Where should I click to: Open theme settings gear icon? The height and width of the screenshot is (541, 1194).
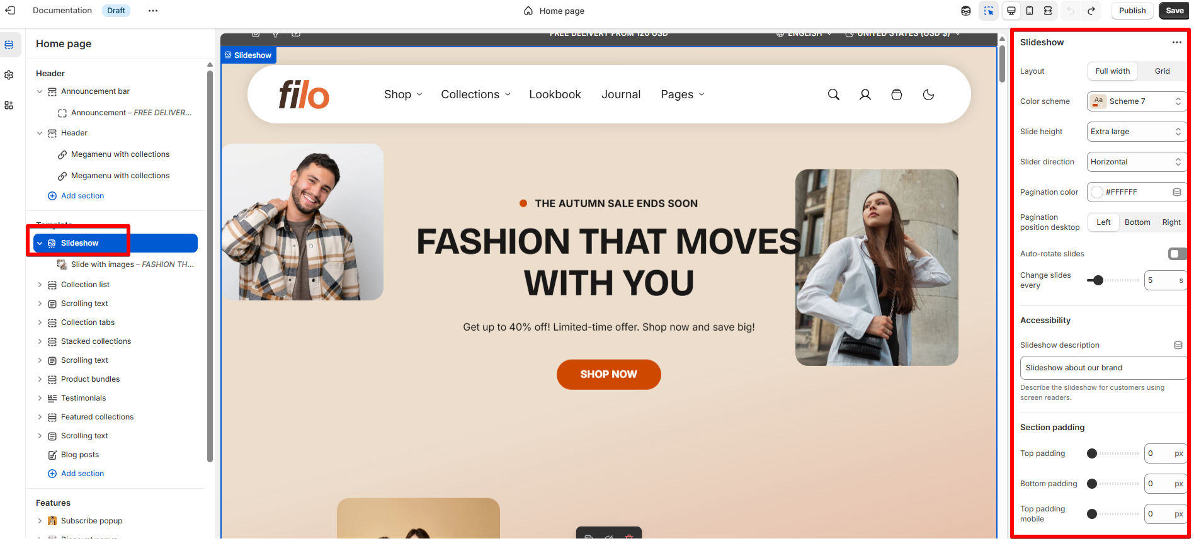pos(9,75)
